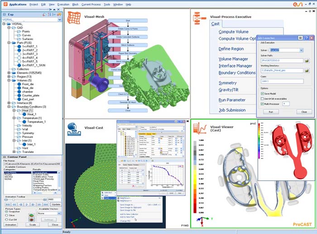Click the green cube Slice icon

(x=32, y=215)
